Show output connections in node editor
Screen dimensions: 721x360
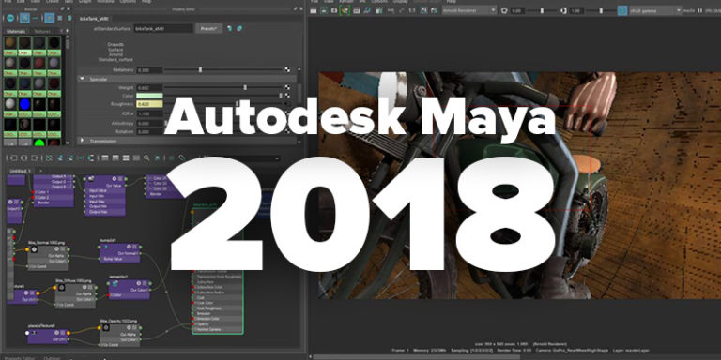[35, 157]
